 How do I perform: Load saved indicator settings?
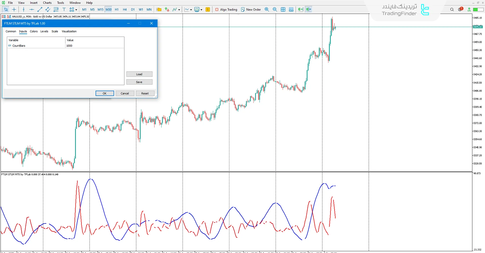(x=139, y=74)
